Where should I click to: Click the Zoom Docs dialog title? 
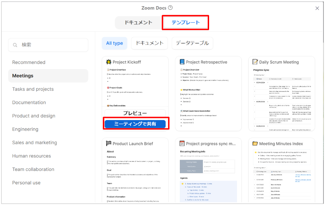154,8
